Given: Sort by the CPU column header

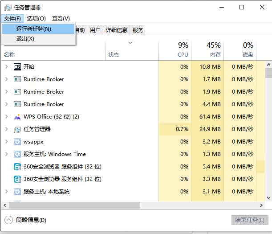Looking at the screenshot, I should (x=175, y=51).
